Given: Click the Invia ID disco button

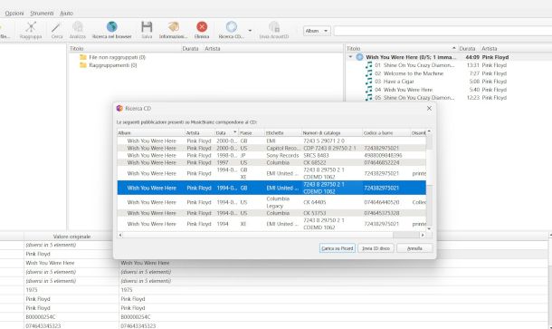Looking at the screenshot, I should [x=376, y=248].
